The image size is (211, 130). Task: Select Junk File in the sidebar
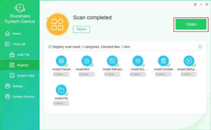[x=20, y=54]
